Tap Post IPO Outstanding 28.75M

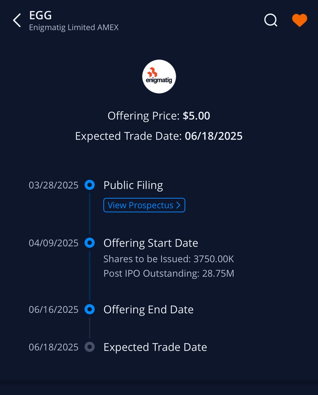pyautogui.click(x=169, y=273)
